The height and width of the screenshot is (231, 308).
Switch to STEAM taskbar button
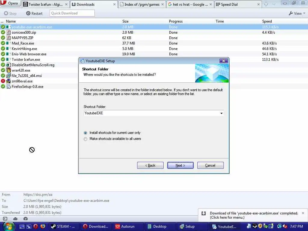pos(64,226)
